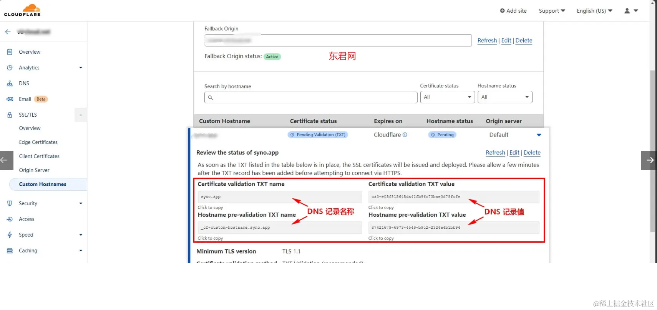Viewport: 657px width, 310px height.
Task: Click the Pending hostname status badge
Action: 442,135
